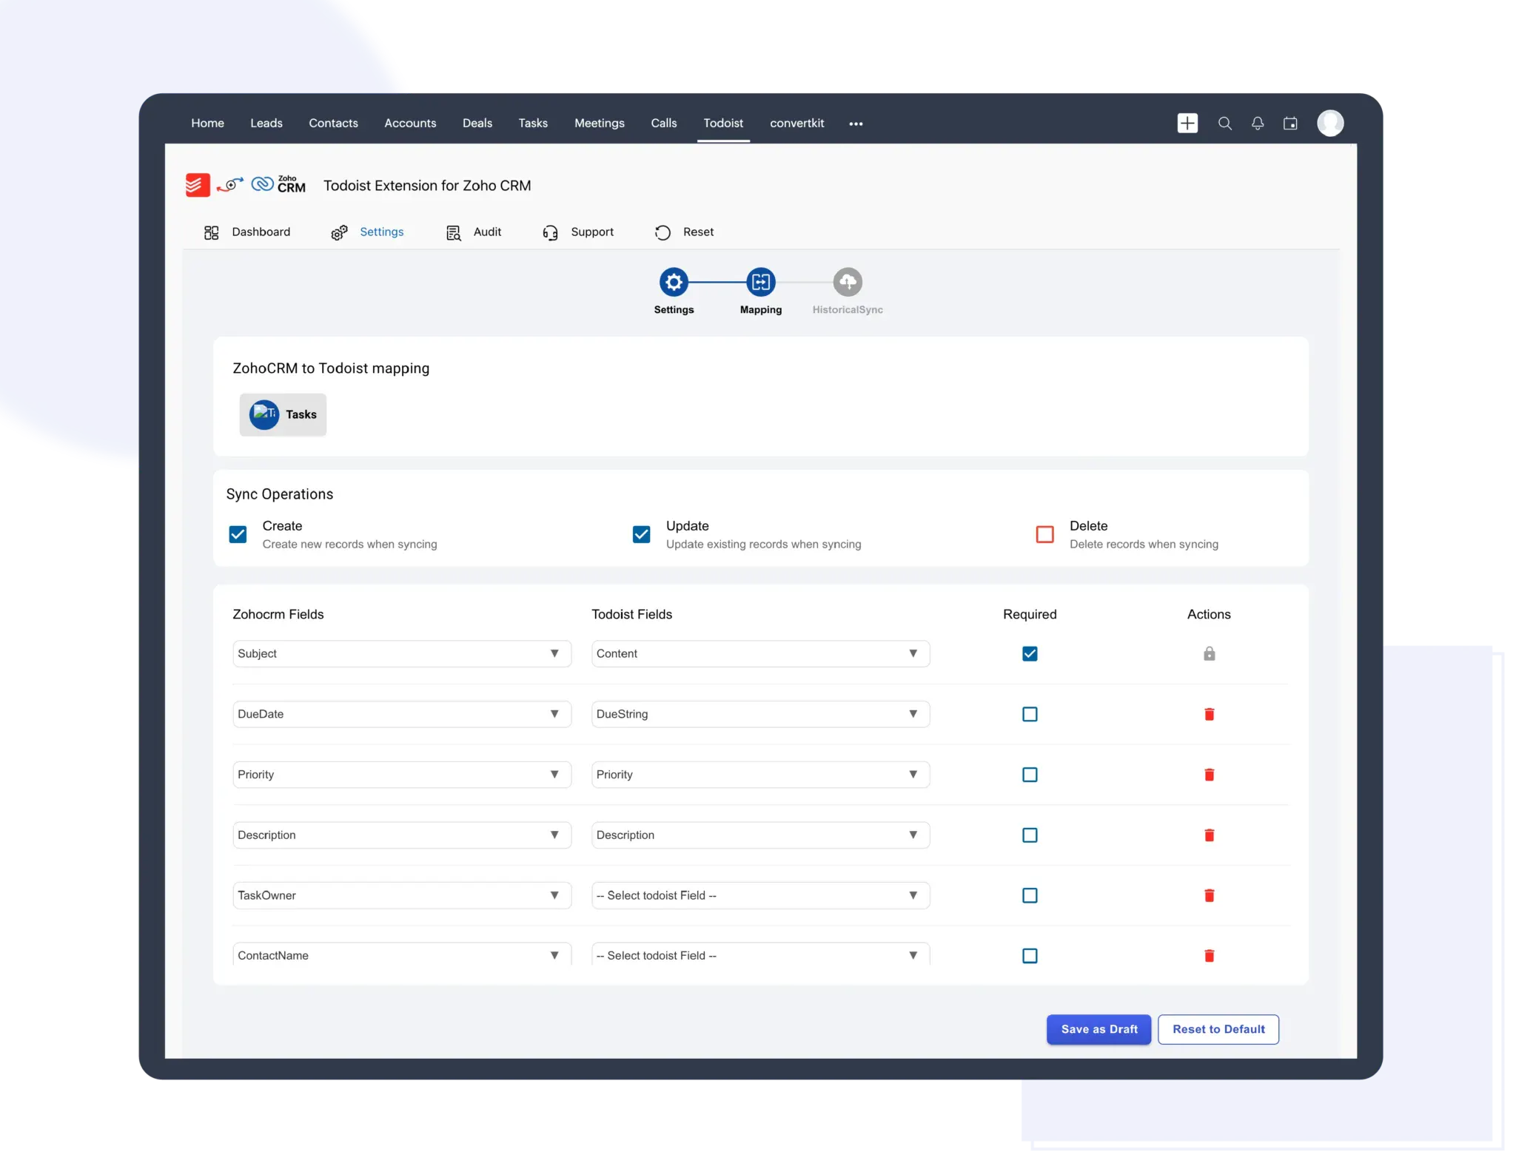This screenshot has height=1152, width=1516.
Task: Open the Subject Zohocrm field dropdown
Action: (402, 653)
